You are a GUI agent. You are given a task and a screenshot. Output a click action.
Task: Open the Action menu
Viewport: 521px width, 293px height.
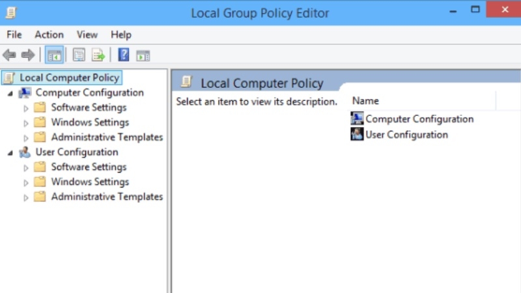pos(49,35)
